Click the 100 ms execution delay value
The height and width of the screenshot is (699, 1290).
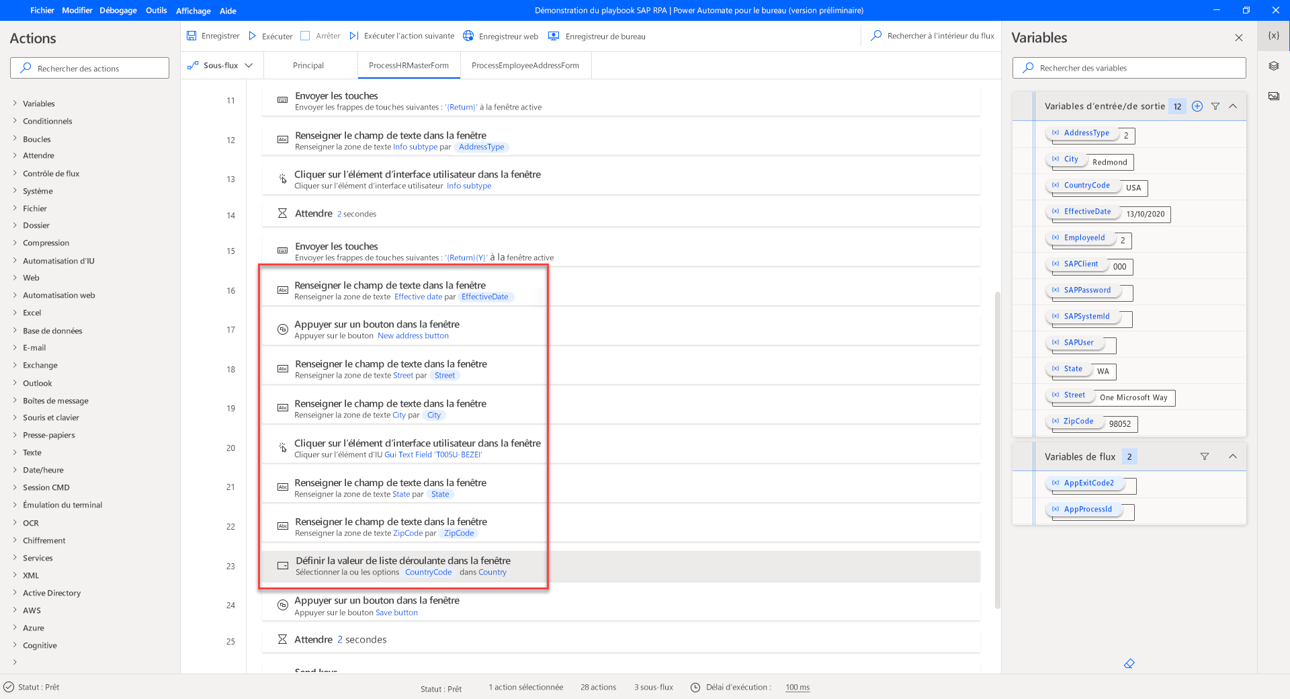[798, 687]
